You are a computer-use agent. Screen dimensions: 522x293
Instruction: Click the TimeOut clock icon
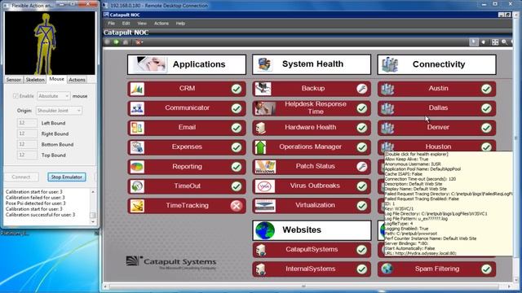(137, 186)
